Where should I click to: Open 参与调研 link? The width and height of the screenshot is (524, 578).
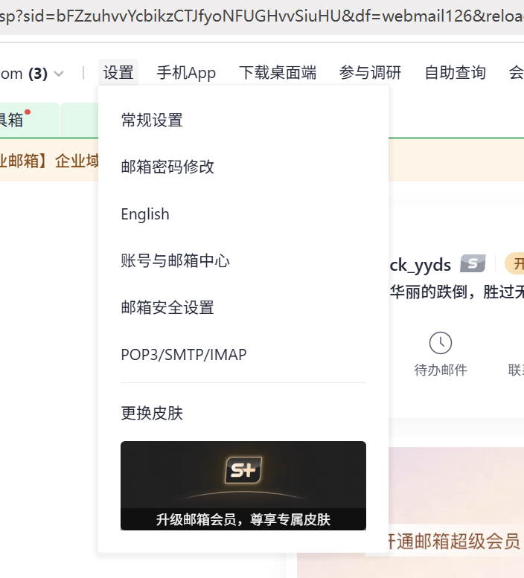click(370, 73)
